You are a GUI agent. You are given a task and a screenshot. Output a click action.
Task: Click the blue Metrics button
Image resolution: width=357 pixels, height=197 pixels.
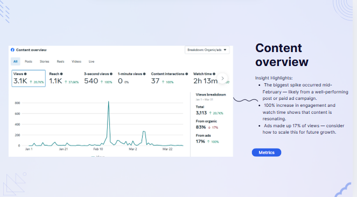click(x=267, y=152)
